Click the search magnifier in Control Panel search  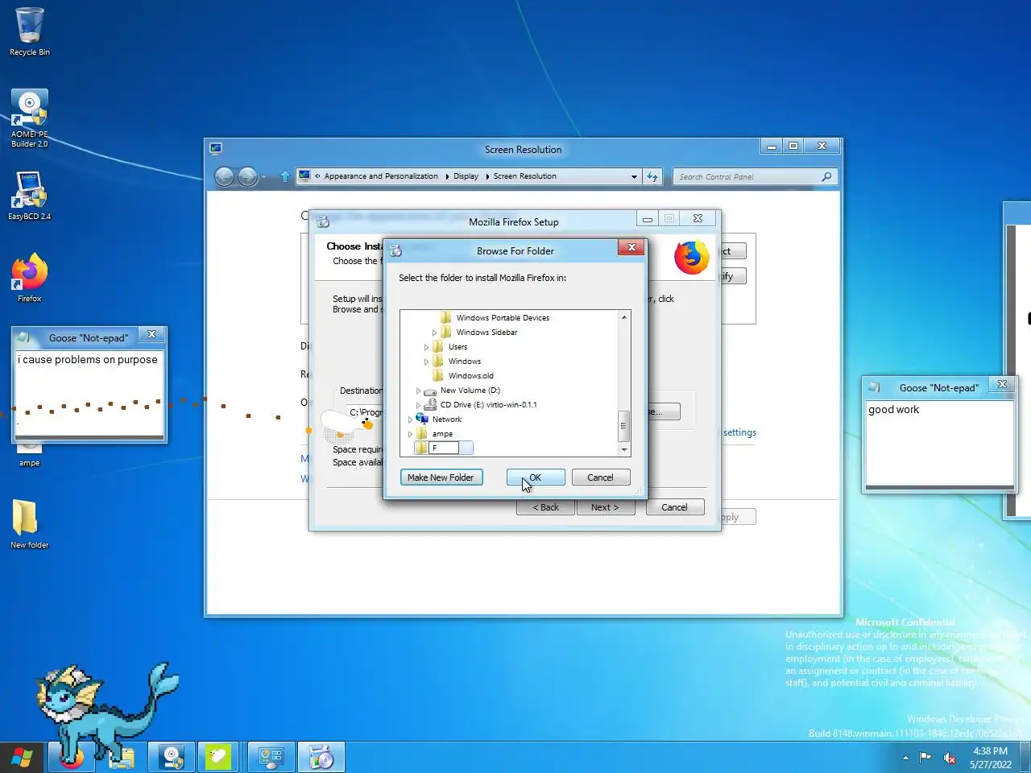826,176
